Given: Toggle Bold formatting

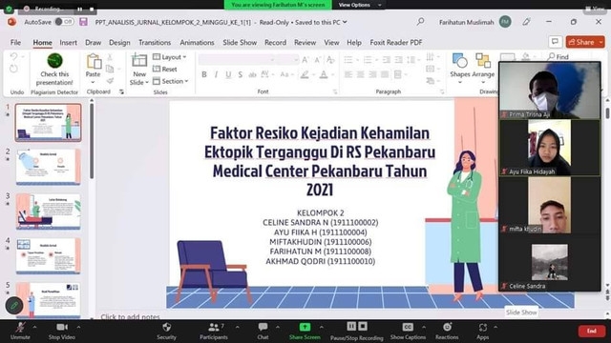Looking at the screenshot, I should tap(204, 74).
